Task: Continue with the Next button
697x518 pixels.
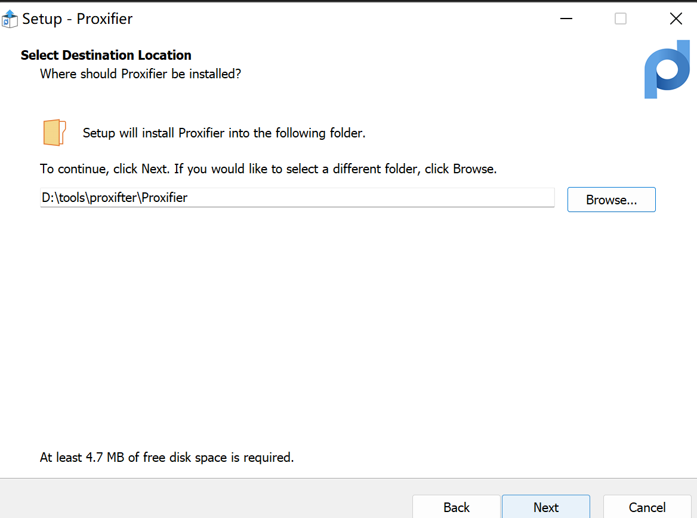Action: [x=546, y=507]
